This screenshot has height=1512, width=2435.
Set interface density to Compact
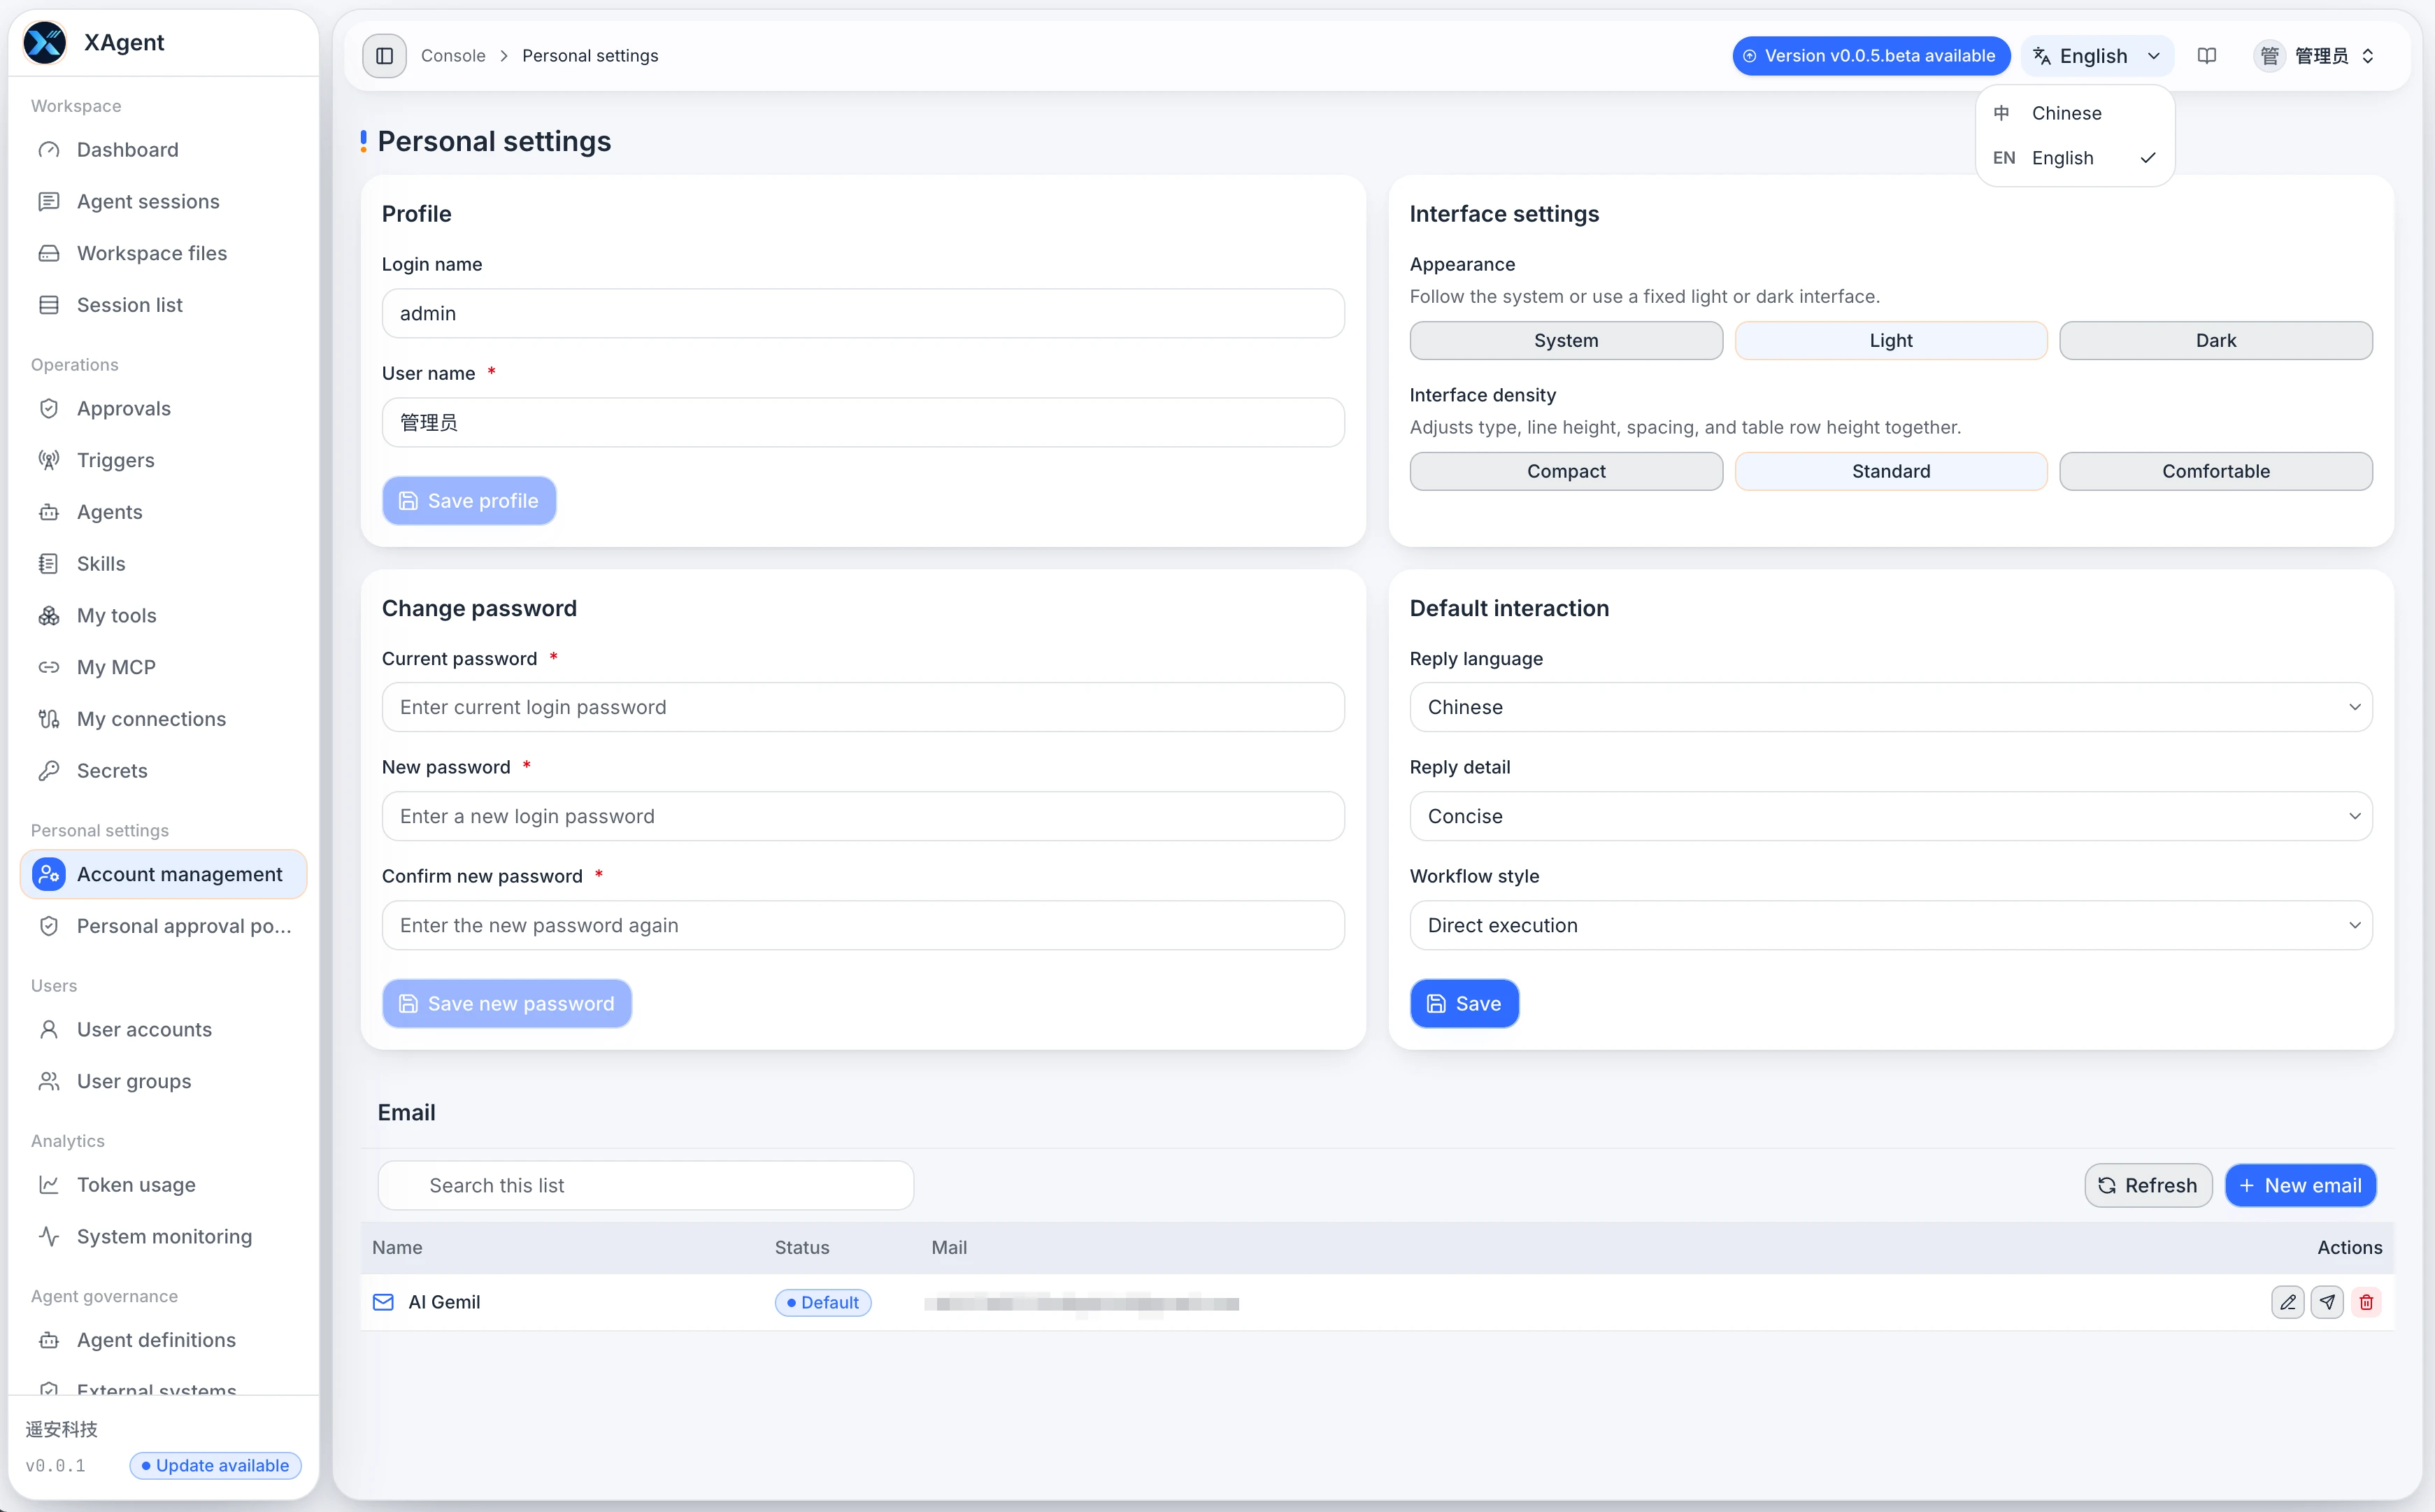pyautogui.click(x=1566, y=471)
